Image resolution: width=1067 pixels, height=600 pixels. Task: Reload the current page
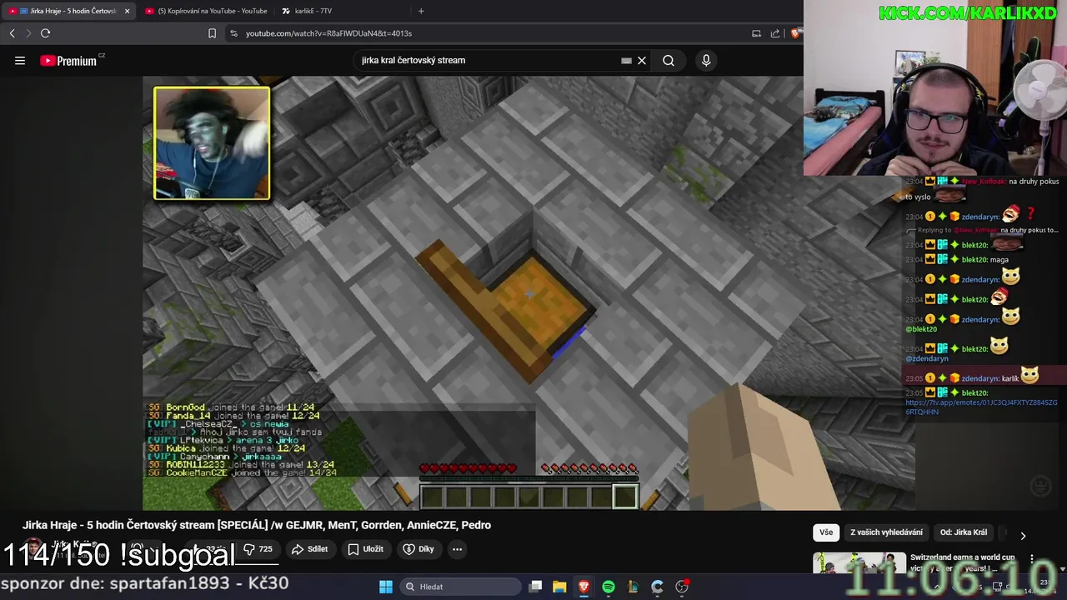45,33
